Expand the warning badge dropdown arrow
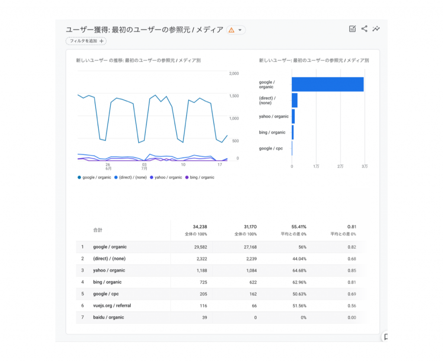 click(x=239, y=30)
